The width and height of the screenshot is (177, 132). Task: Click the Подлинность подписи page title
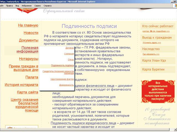pos(89,26)
